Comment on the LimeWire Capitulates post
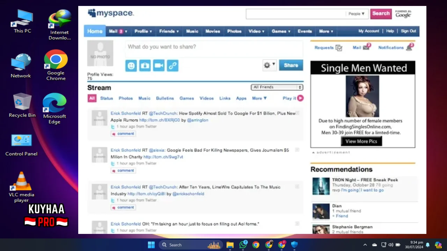 pos(123,207)
